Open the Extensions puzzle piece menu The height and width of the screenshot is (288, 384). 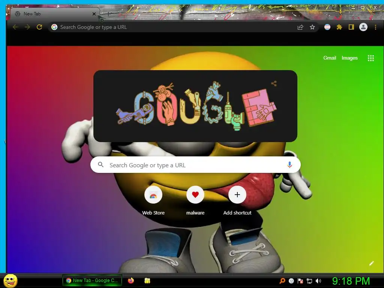point(339,27)
